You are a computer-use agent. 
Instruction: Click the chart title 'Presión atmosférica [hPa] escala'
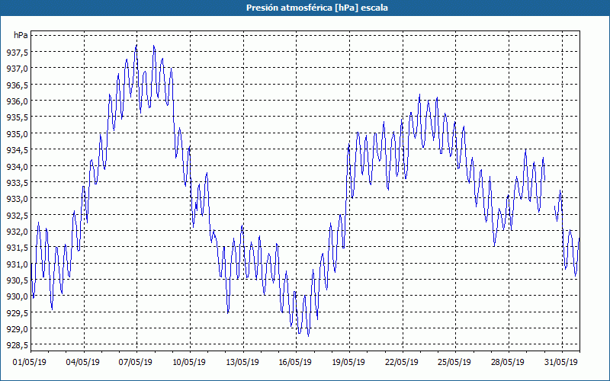[x=316, y=8]
